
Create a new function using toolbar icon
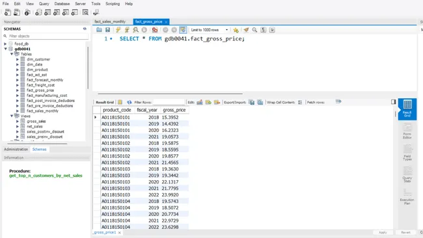(x=75, y=12)
